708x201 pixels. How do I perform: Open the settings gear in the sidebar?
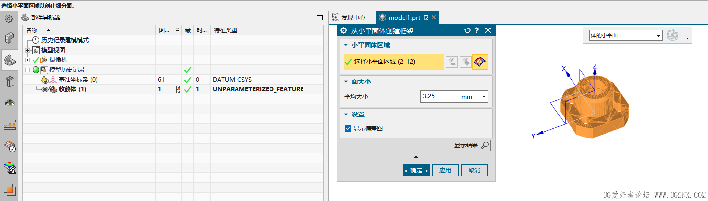[x=8, y=19]
